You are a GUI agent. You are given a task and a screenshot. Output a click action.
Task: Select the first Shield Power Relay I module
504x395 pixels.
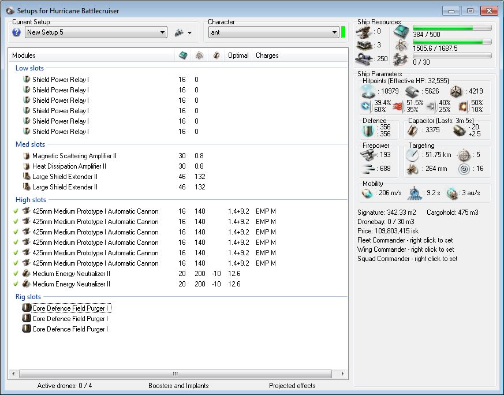[61, 79]
